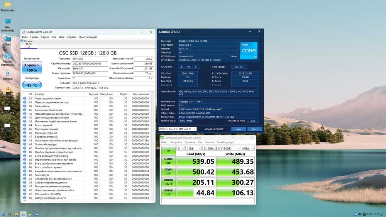The image size is (386, 217).
Task: Click the 539.05 read result cell
Action: [x=196, y=161]
